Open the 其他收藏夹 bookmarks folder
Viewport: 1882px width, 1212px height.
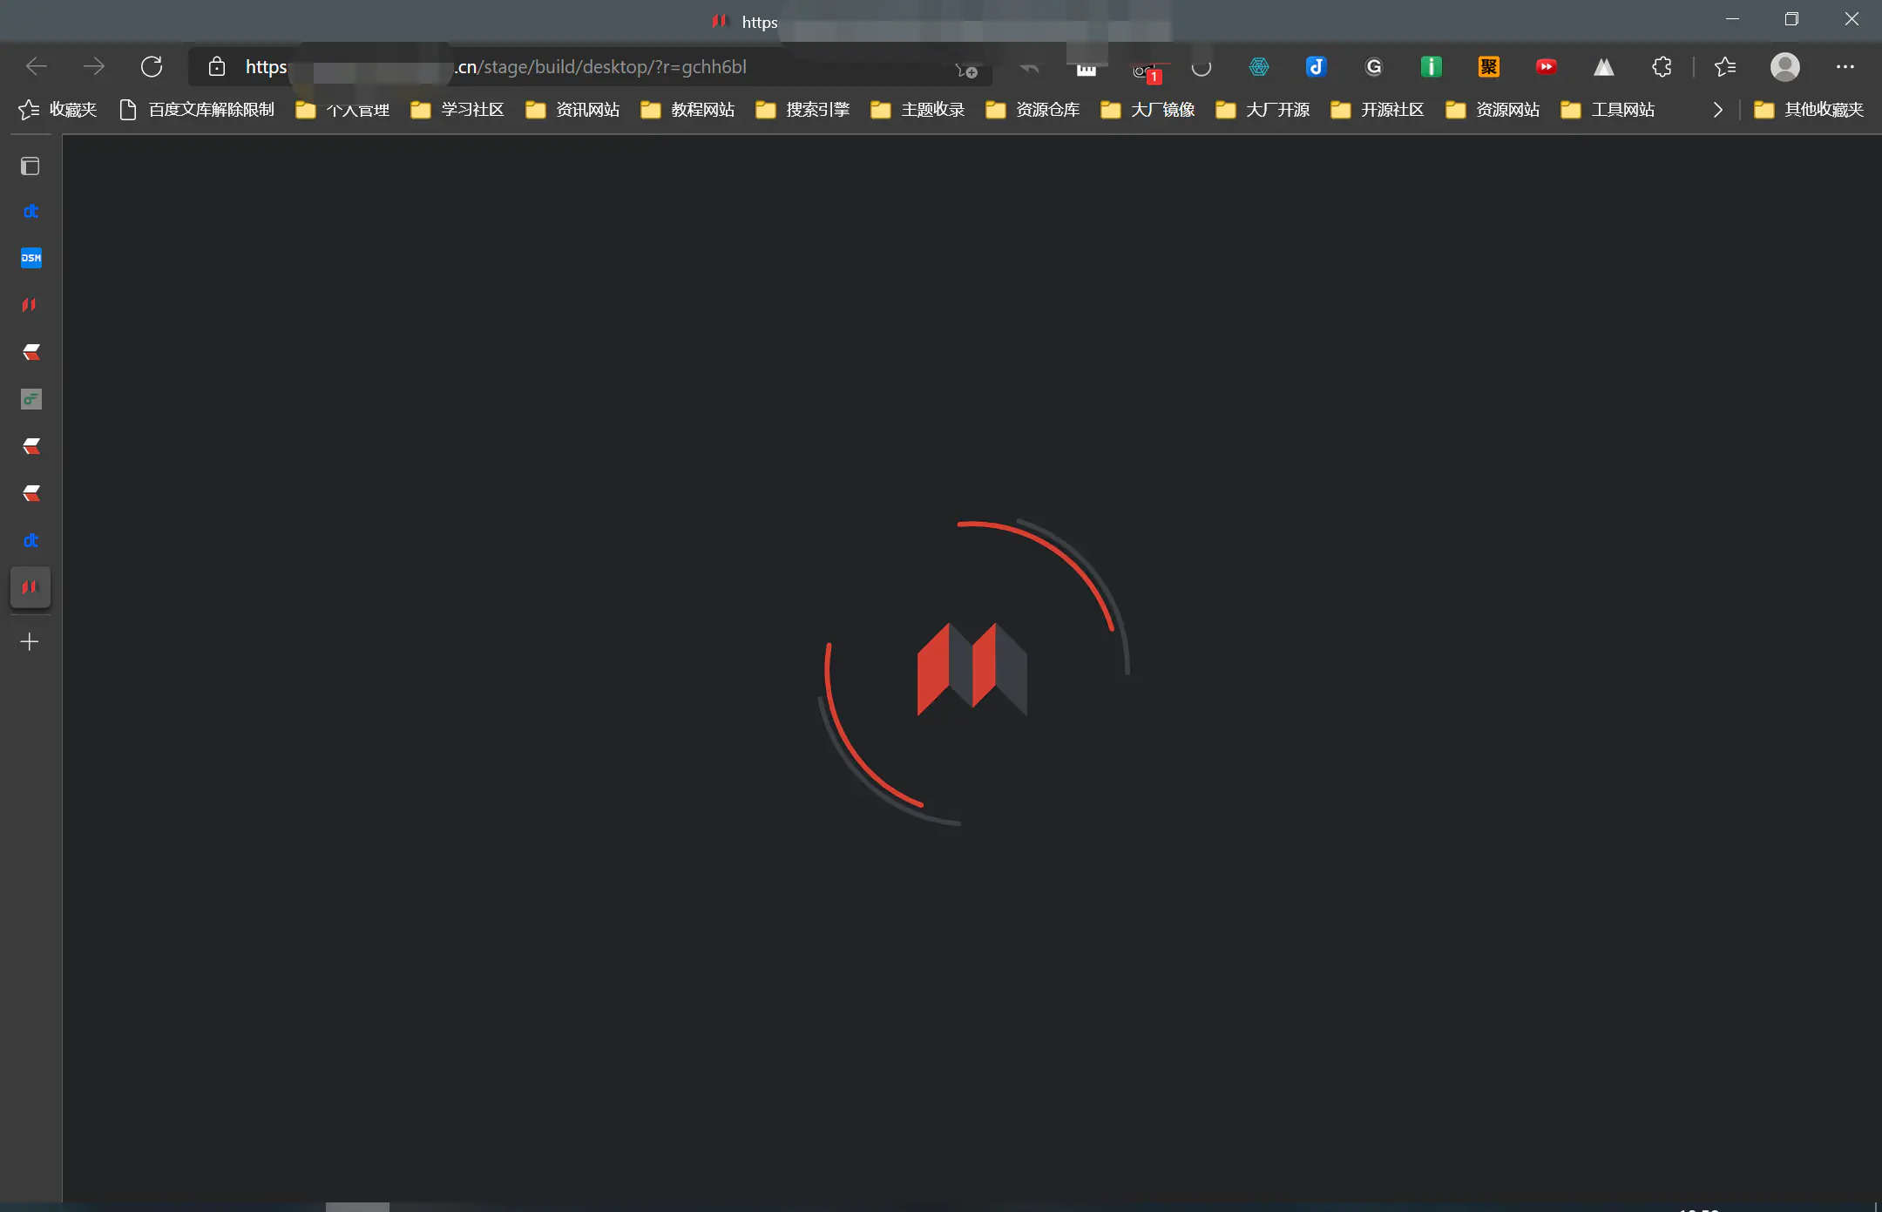coord(1809,110)
